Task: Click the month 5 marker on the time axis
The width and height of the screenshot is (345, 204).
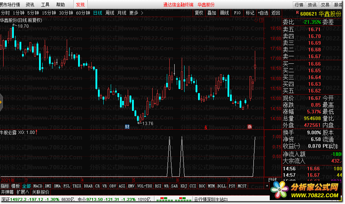Action: click(134, 180)
